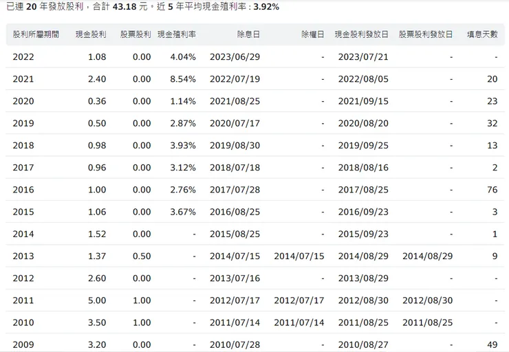The image size is (509, 352).
Task: Click payment date 2023/07/21
Action: coord(363,57)
